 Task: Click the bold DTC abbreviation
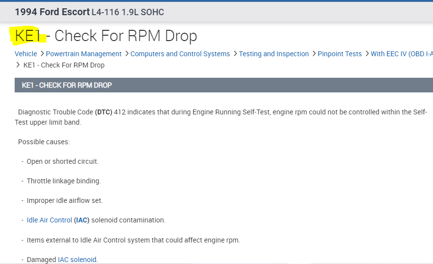pyautogui.click(x=103, y=112)
